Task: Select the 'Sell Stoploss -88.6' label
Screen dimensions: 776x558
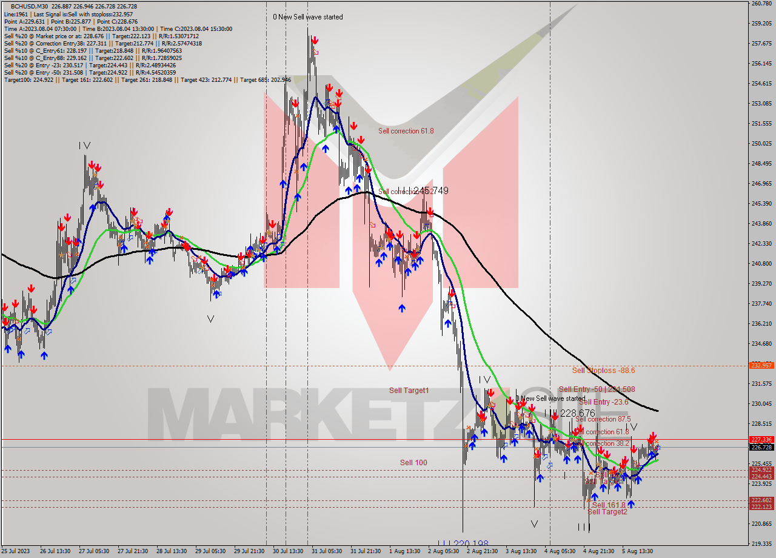Action: click(x=603, y=370)
